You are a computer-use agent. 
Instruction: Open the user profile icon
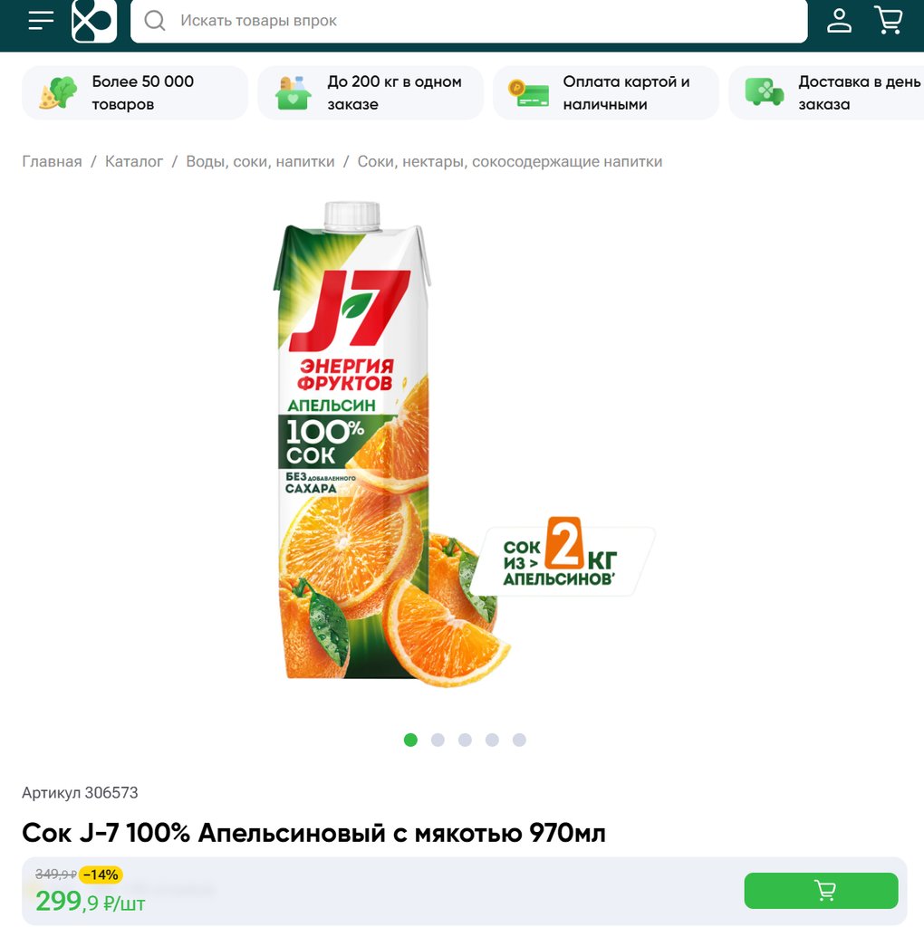coord(839,21)
